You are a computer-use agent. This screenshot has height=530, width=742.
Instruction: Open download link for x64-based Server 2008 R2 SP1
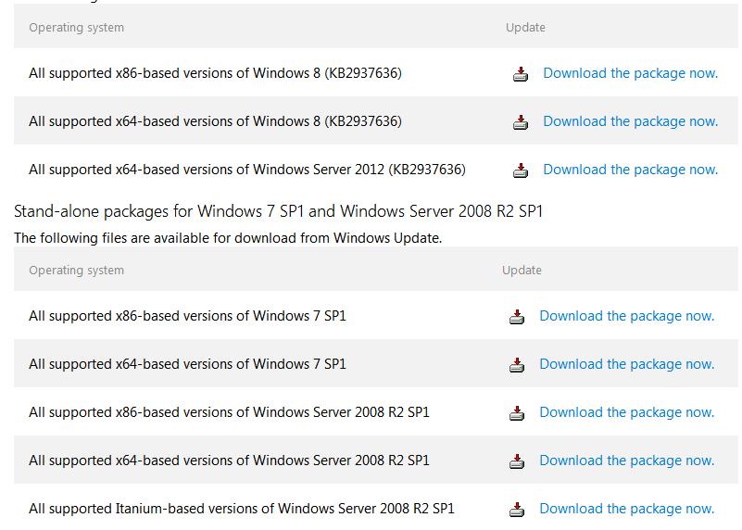(626, 461)
